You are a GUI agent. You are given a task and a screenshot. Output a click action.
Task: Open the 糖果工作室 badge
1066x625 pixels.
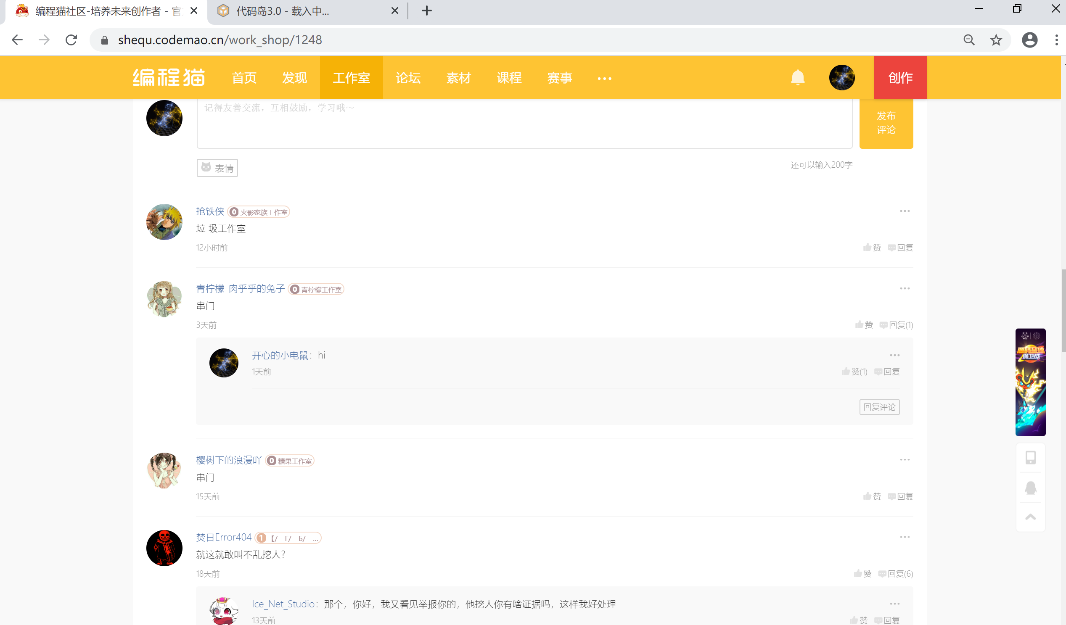tap(290, 461)
